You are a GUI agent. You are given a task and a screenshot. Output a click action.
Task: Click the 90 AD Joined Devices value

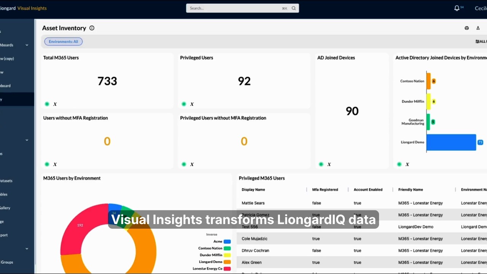click(352, 111)
